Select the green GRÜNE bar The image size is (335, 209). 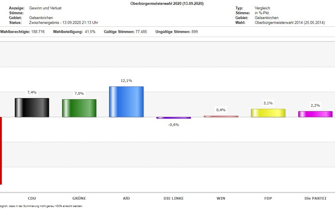click(79, 108)
